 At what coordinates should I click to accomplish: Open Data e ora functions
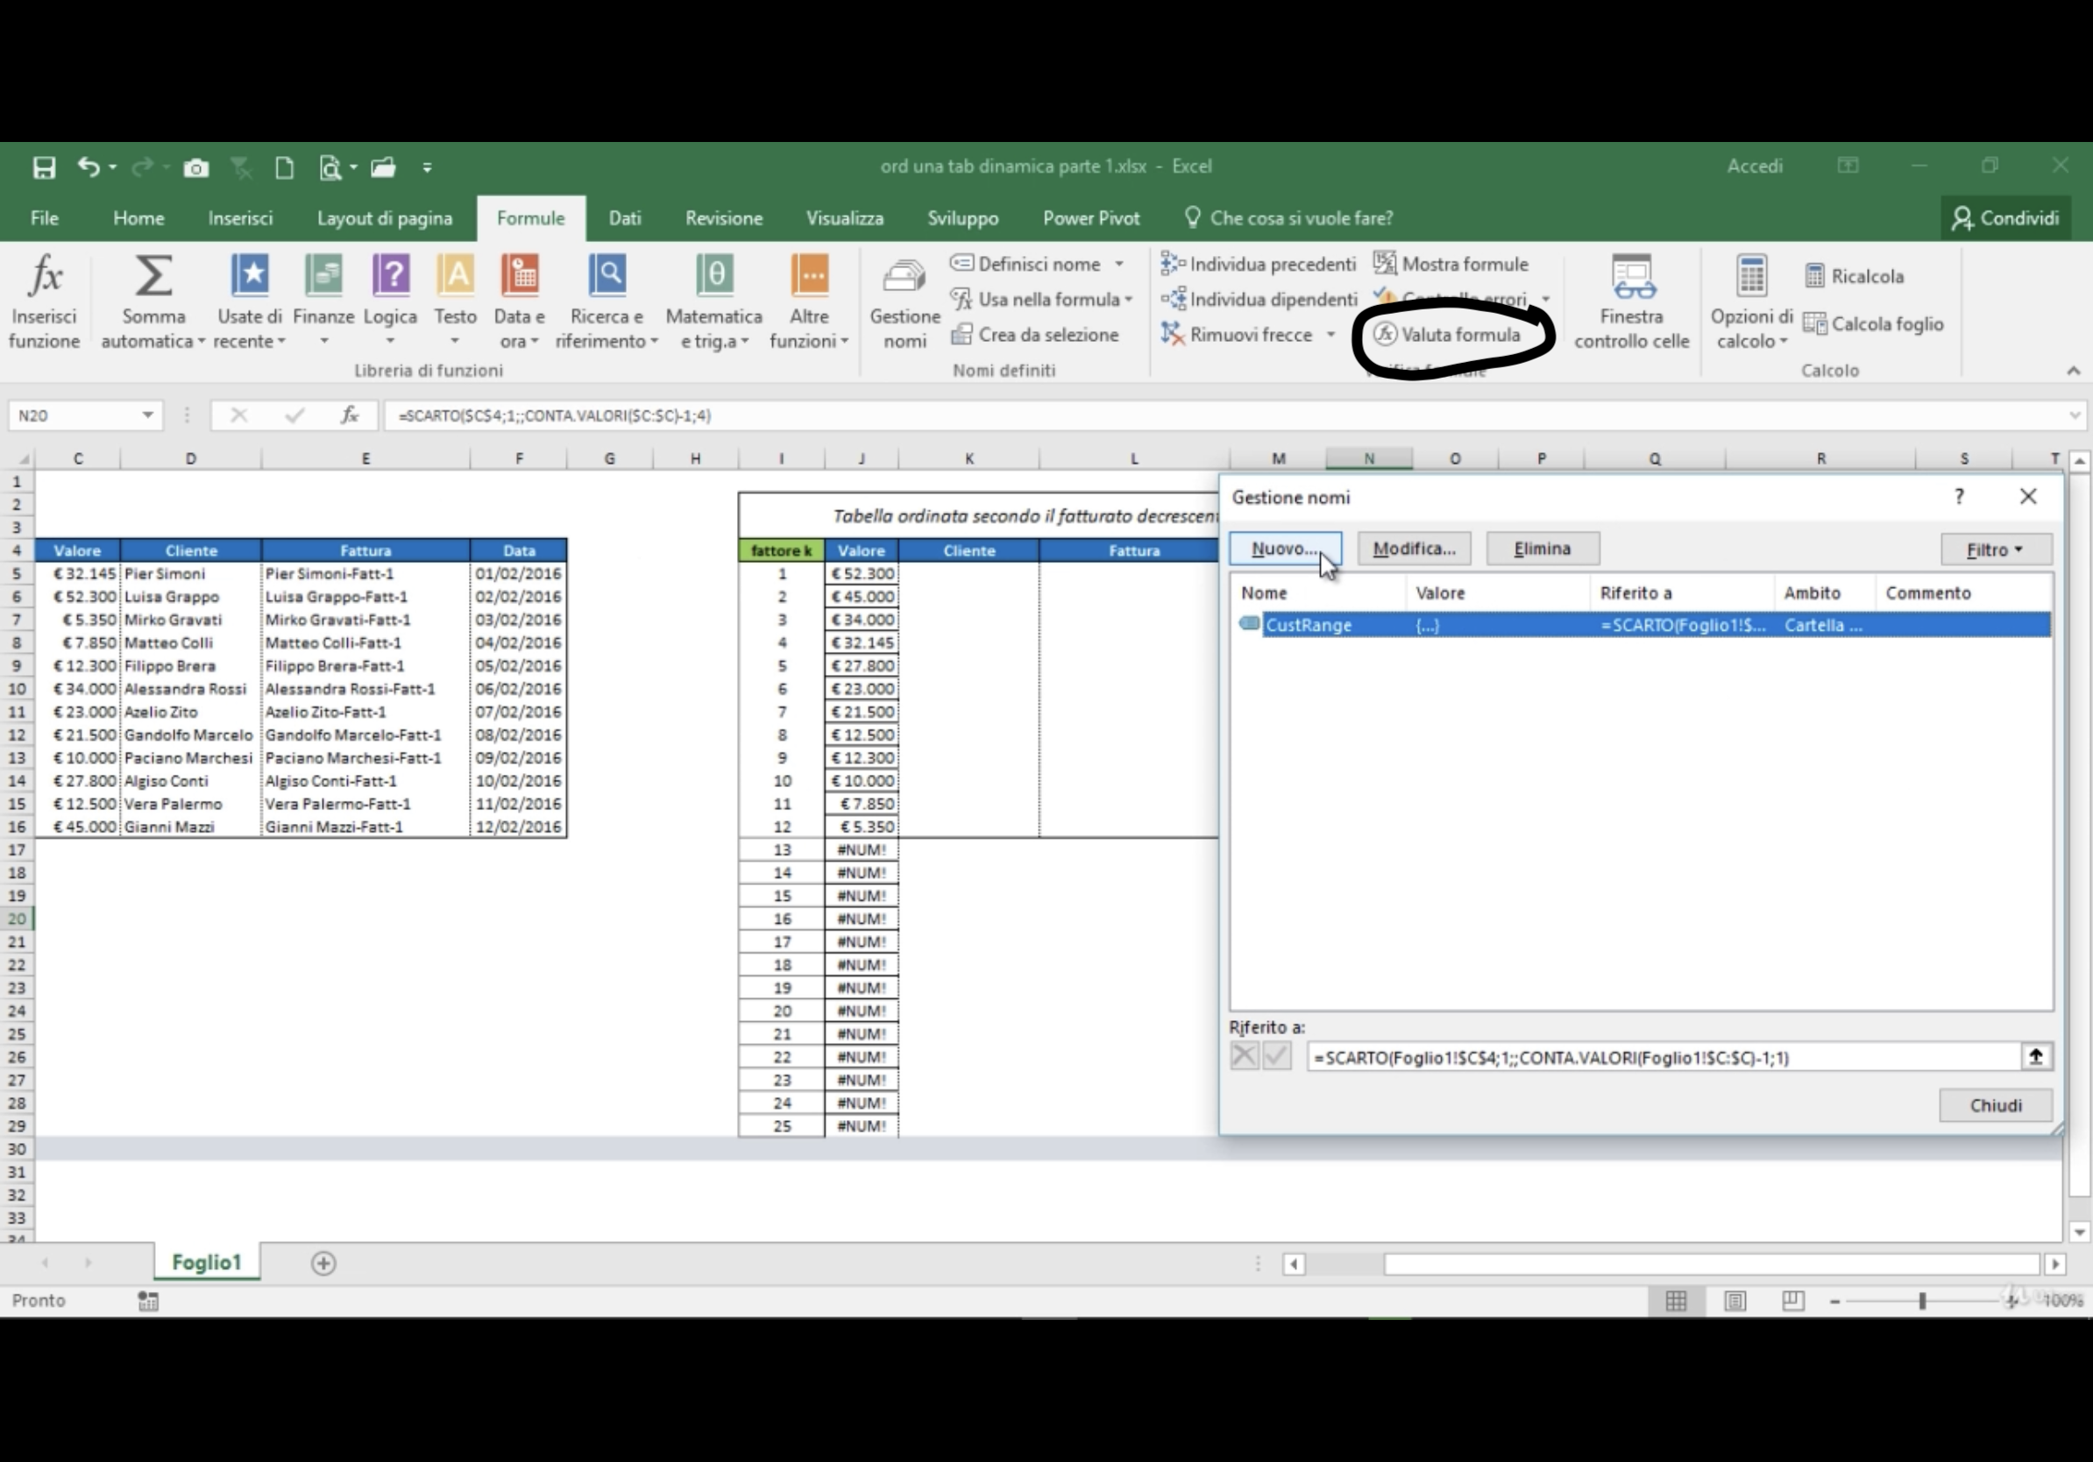[x=520, y=301]
